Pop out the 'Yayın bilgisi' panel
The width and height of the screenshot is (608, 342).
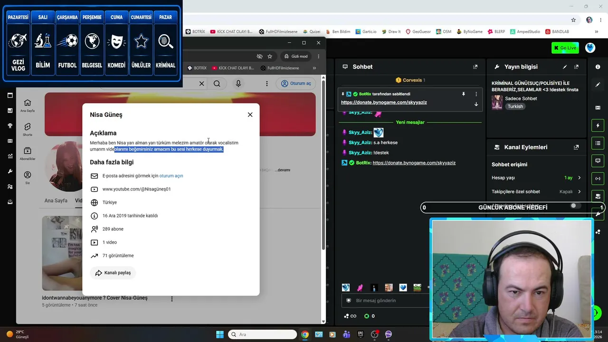point(576,67)
